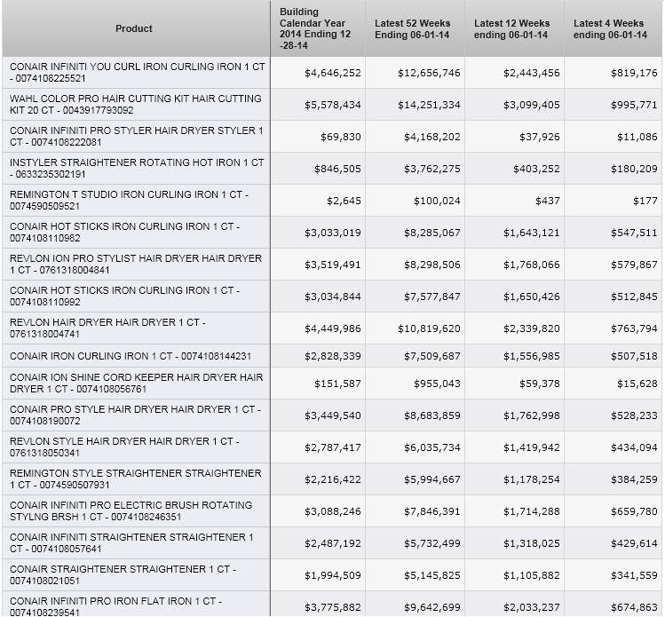Select the $819,176 Latest 4 Weeks cell
The height and width of the screenshot is (617, 665).
(634, 73)
